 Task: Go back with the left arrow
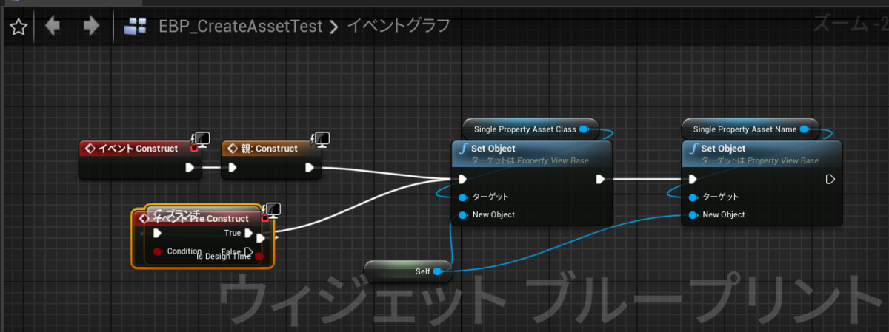click(53, 27)
